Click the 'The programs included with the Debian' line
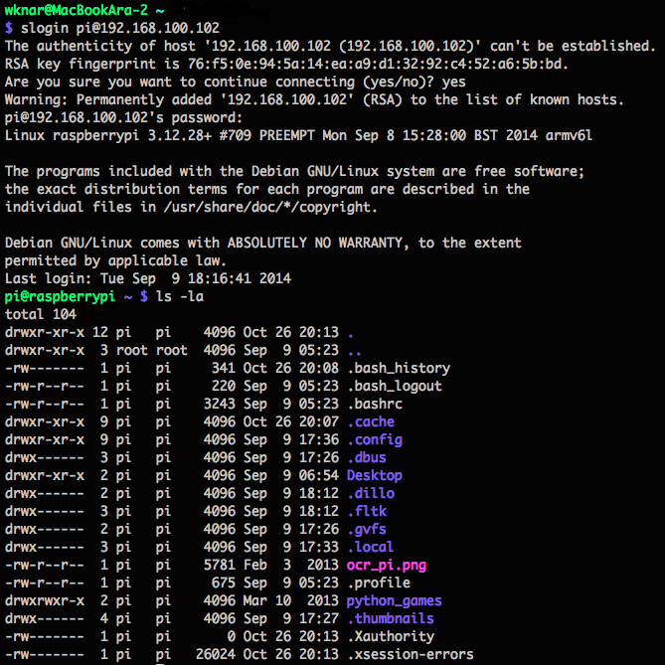 pyautogui.click(x=294, y=171)
